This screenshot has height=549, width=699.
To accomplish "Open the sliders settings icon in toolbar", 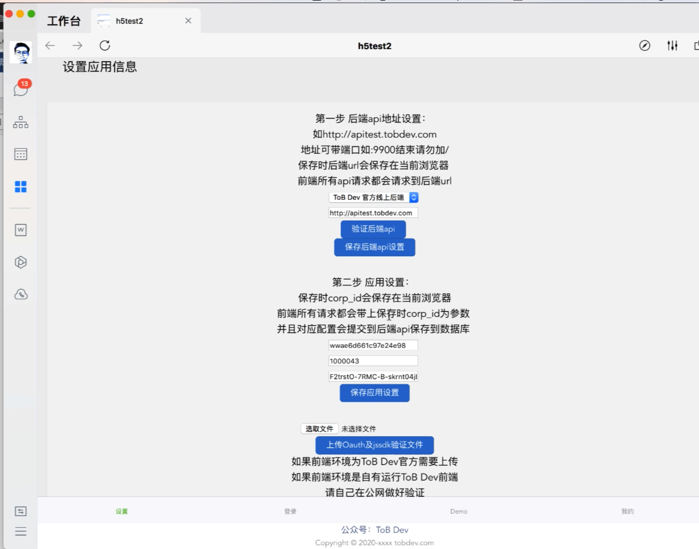I will point(672,46).
